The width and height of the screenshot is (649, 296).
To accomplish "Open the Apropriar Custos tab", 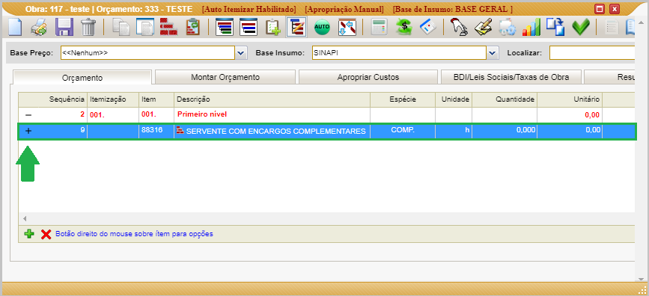I will 368,77.
